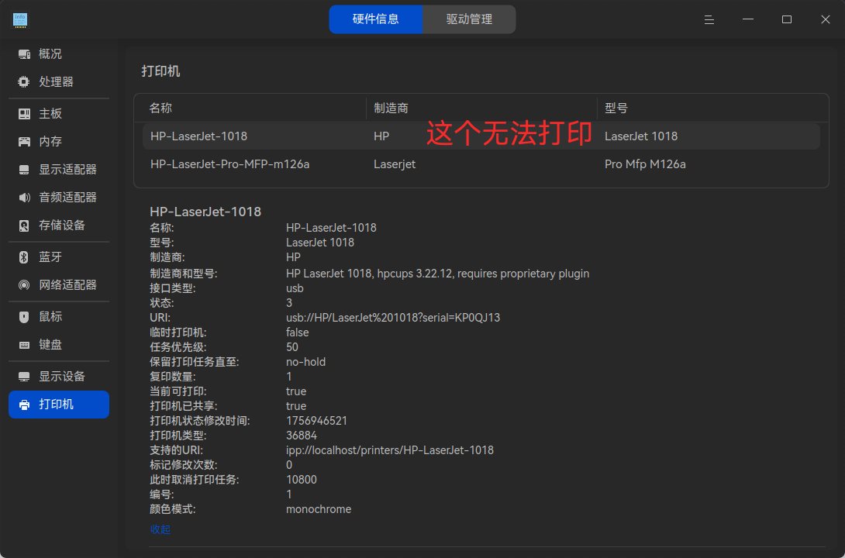Open the 概况 overview icon
Screen dimensions: 845x558
point(24,53)
